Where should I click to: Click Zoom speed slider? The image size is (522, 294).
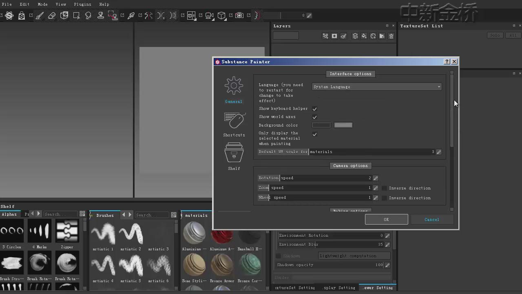click(x=315, y=187)
